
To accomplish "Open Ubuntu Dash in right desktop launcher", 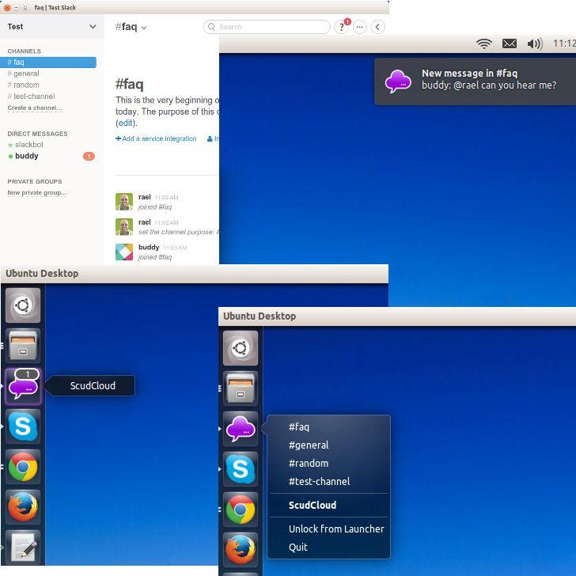I will pos(241,348).
